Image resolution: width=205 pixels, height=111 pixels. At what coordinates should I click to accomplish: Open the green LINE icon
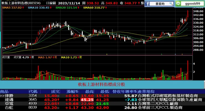click(178, 4)
